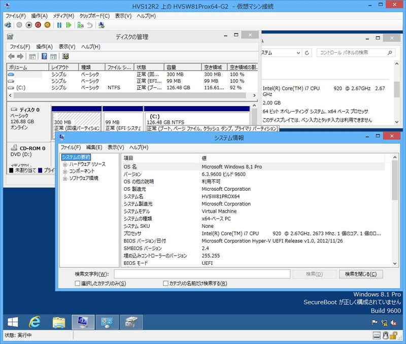Click the Enhanced Session icon in VM toolbar

coord(101,25)
